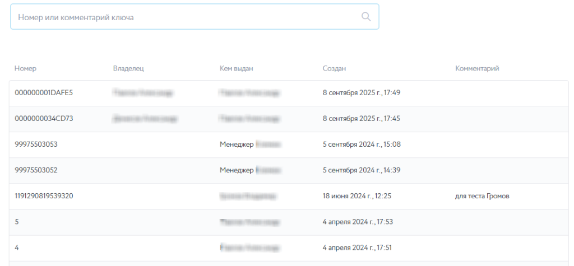Open key number 0000000034CD73

pyautogui.click(x=44, y=119)
